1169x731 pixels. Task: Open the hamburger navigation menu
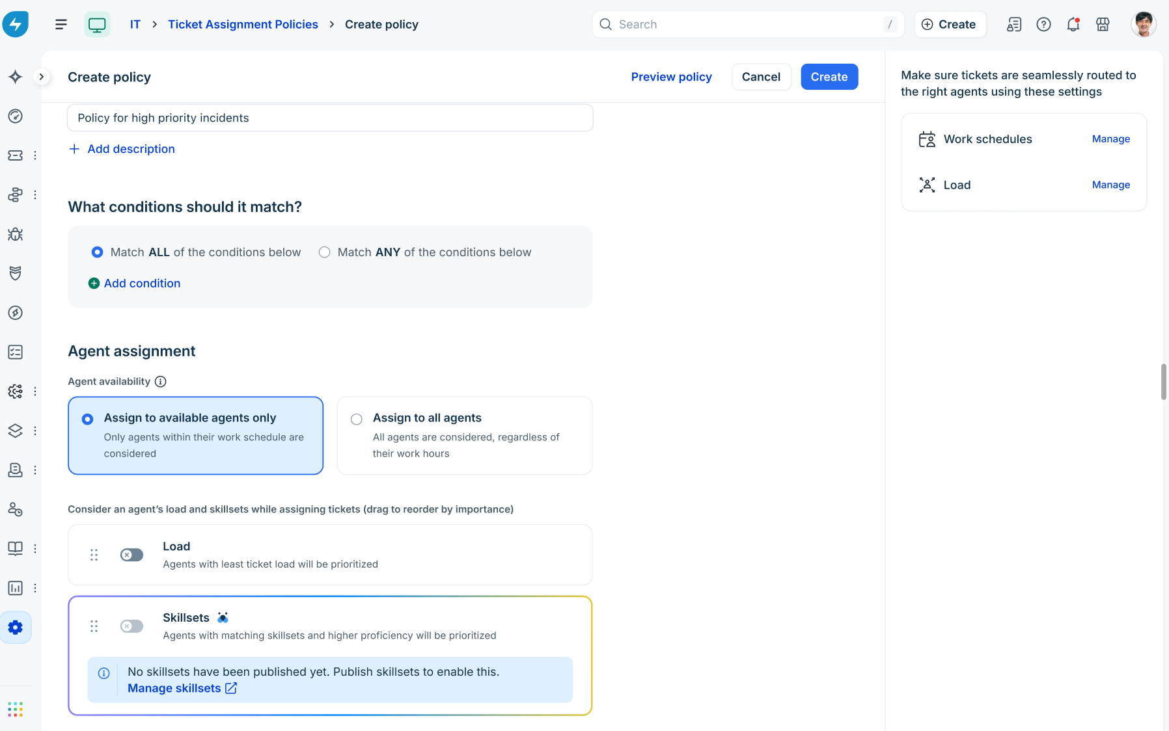pos(61,24)
